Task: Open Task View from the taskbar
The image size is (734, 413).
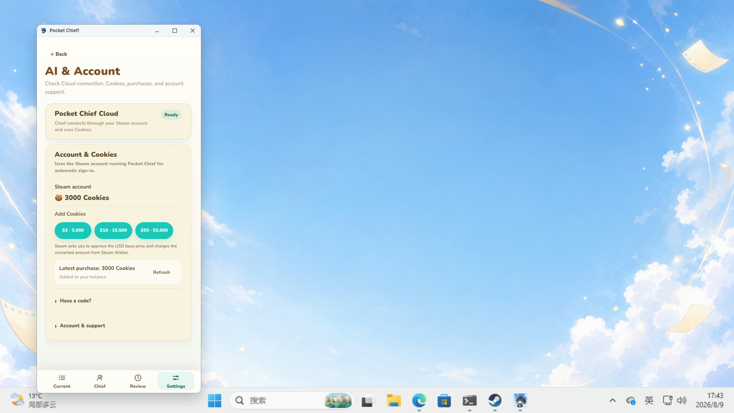Action: click(x=367, y=400)
